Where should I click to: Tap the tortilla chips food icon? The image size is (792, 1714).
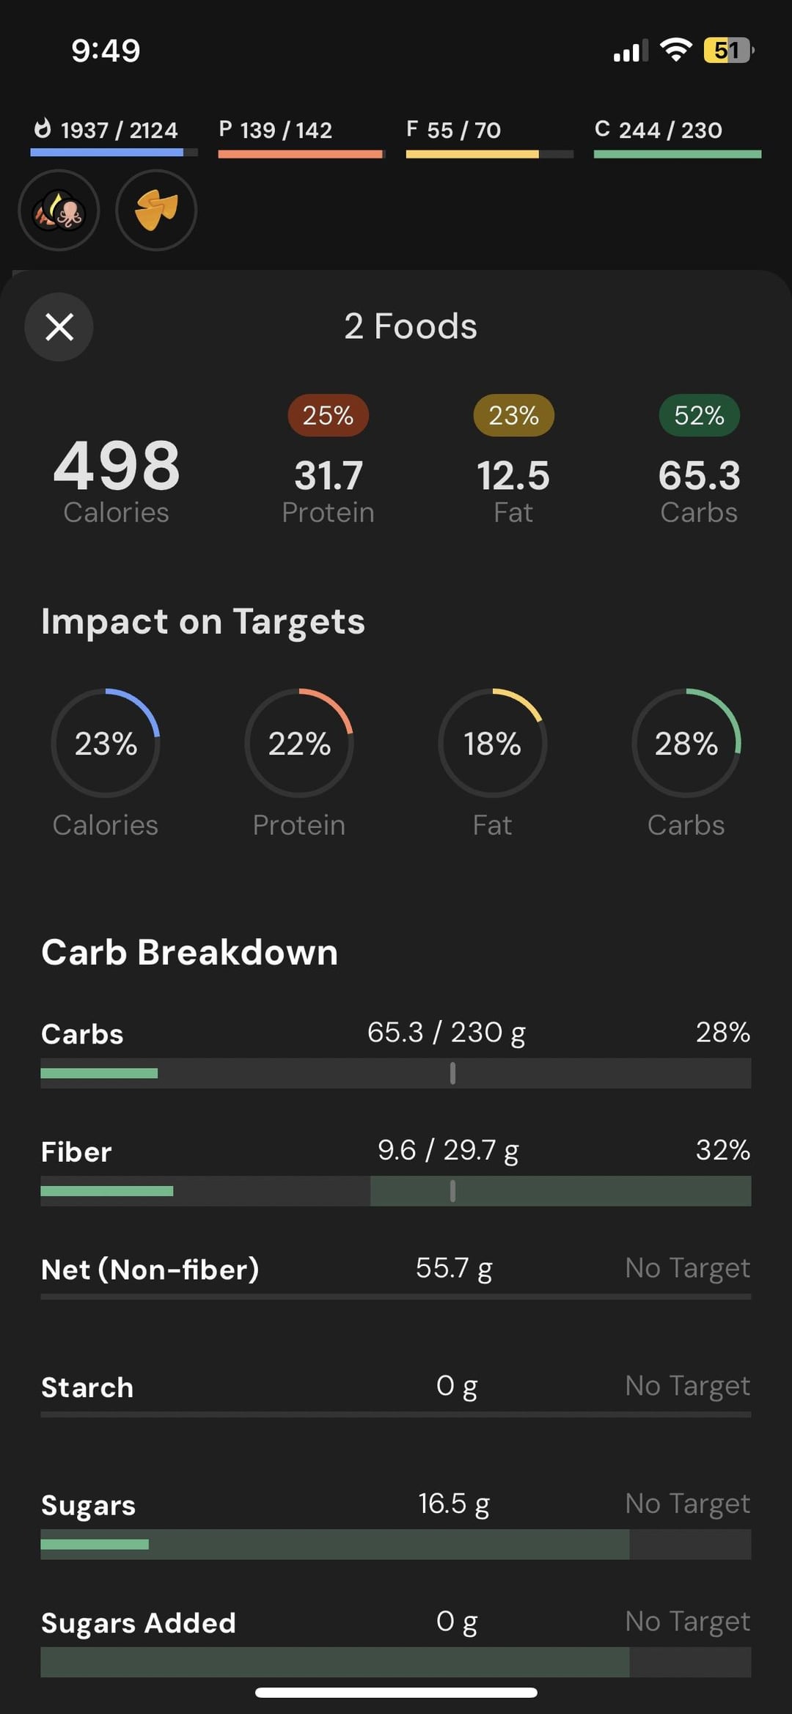tap(156, 210)
